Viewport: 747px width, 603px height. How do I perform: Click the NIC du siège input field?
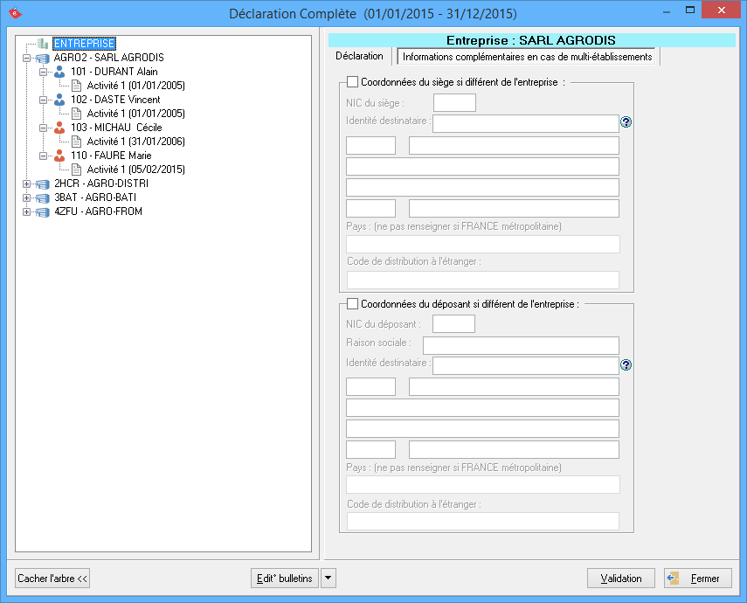(x=454, y=103)
